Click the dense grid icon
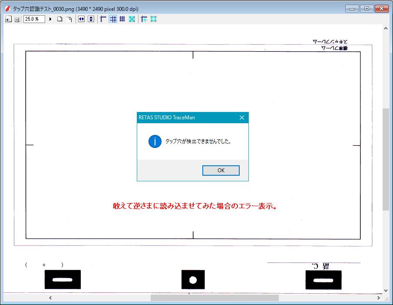393x305 pixels. click(x=122, y=19)
